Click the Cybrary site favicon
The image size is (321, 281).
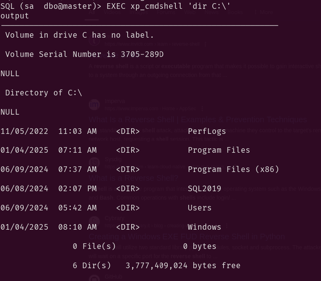pyautogui.click(x=94, y=222)
